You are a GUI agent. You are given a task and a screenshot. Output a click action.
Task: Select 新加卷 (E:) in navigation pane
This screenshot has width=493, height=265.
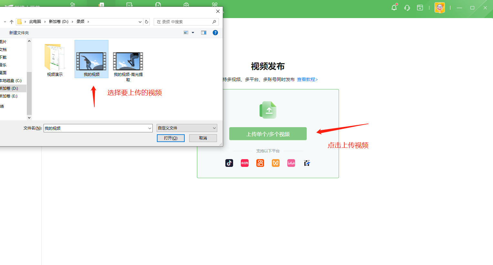click(9, 96)
